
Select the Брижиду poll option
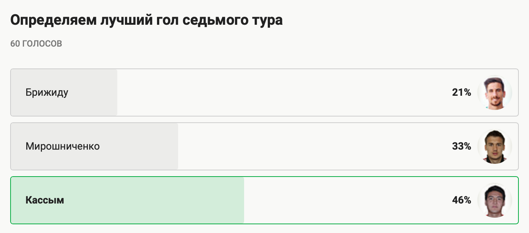[264, 92]
